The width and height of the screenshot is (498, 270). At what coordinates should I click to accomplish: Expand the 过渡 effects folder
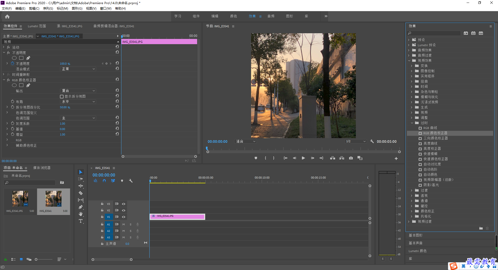(x=411, y=191)
